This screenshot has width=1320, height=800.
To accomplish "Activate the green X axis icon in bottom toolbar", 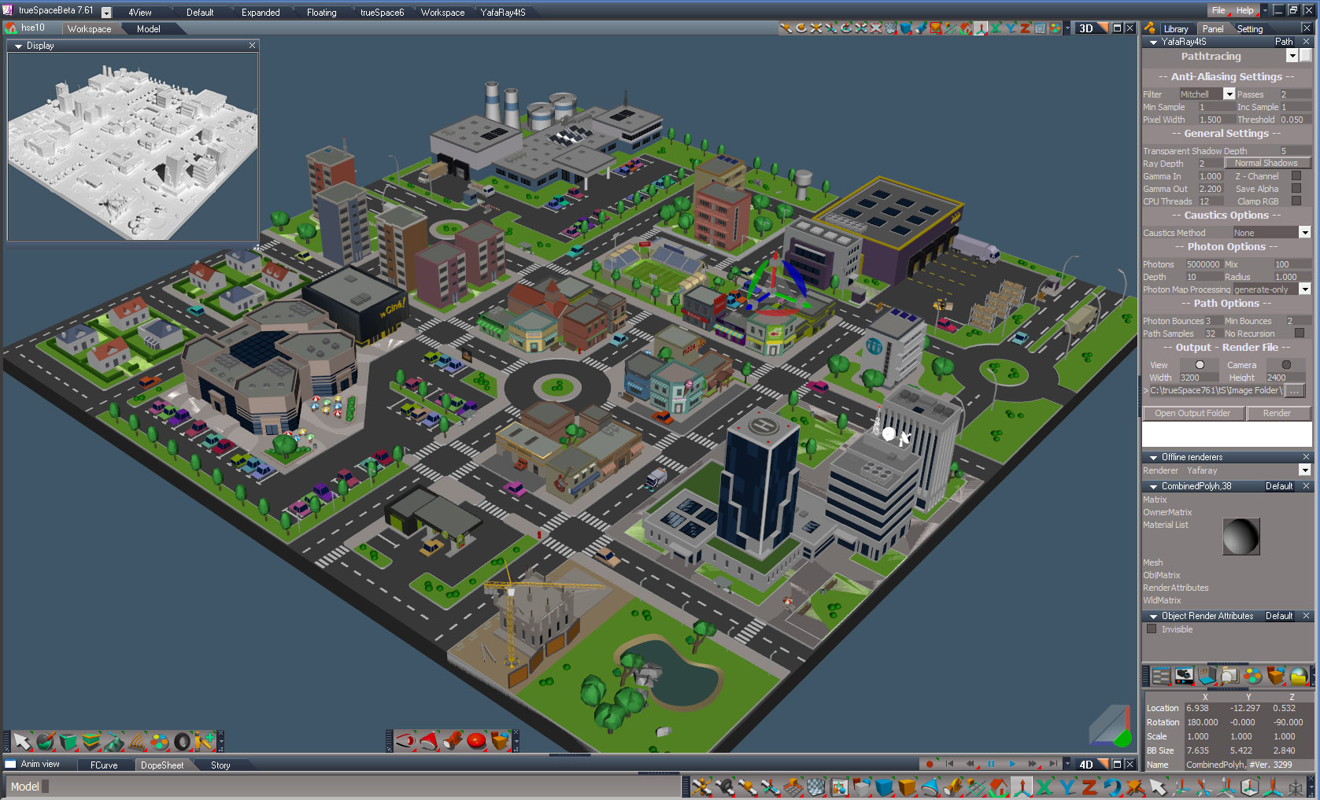I will click(1045, 787).
